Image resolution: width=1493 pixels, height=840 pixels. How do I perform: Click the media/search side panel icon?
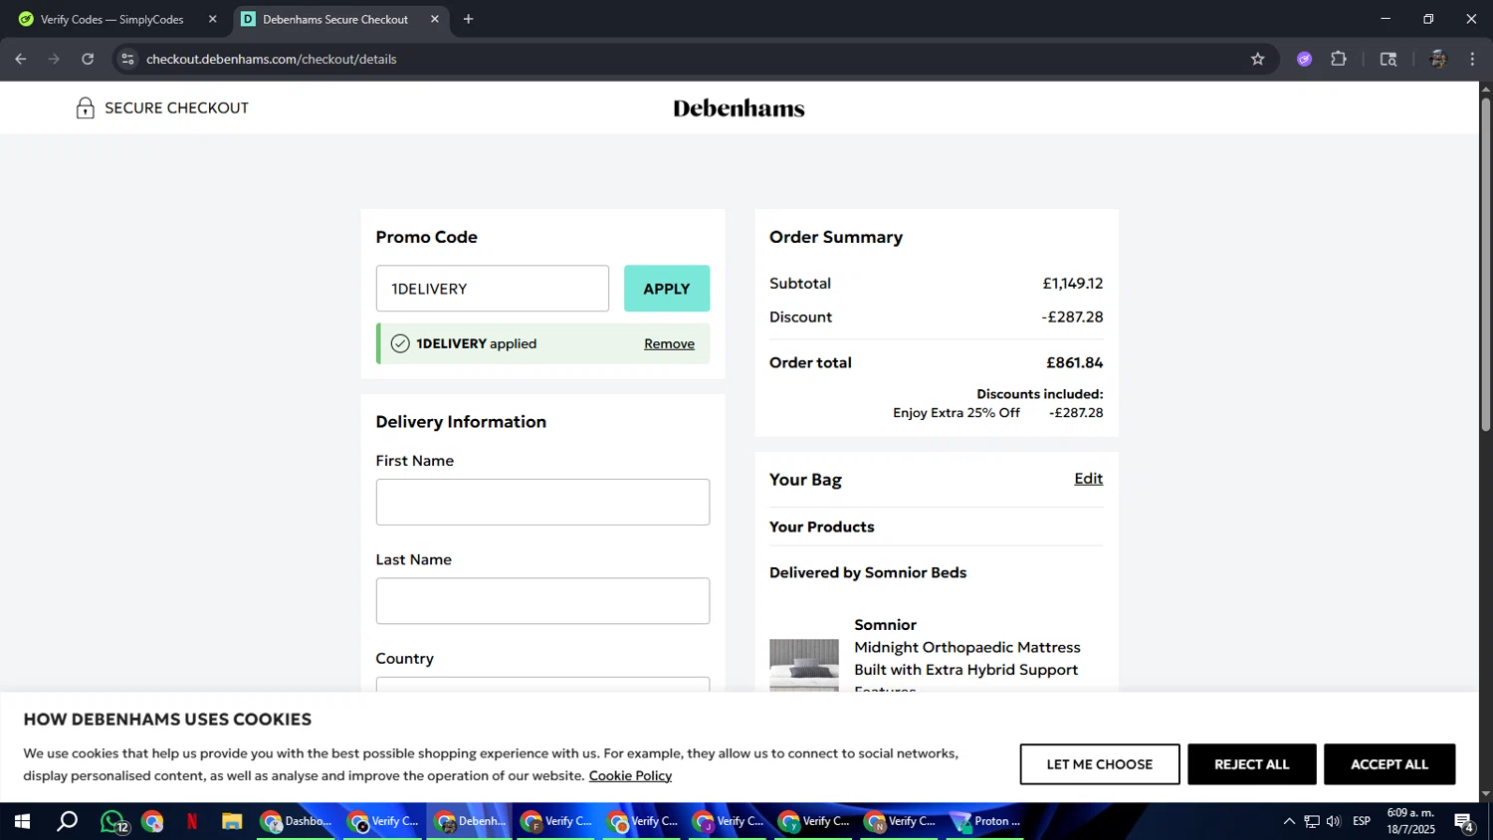(1388, 59)
